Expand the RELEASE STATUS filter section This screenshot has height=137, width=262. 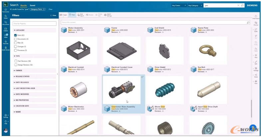pos(34,76)
